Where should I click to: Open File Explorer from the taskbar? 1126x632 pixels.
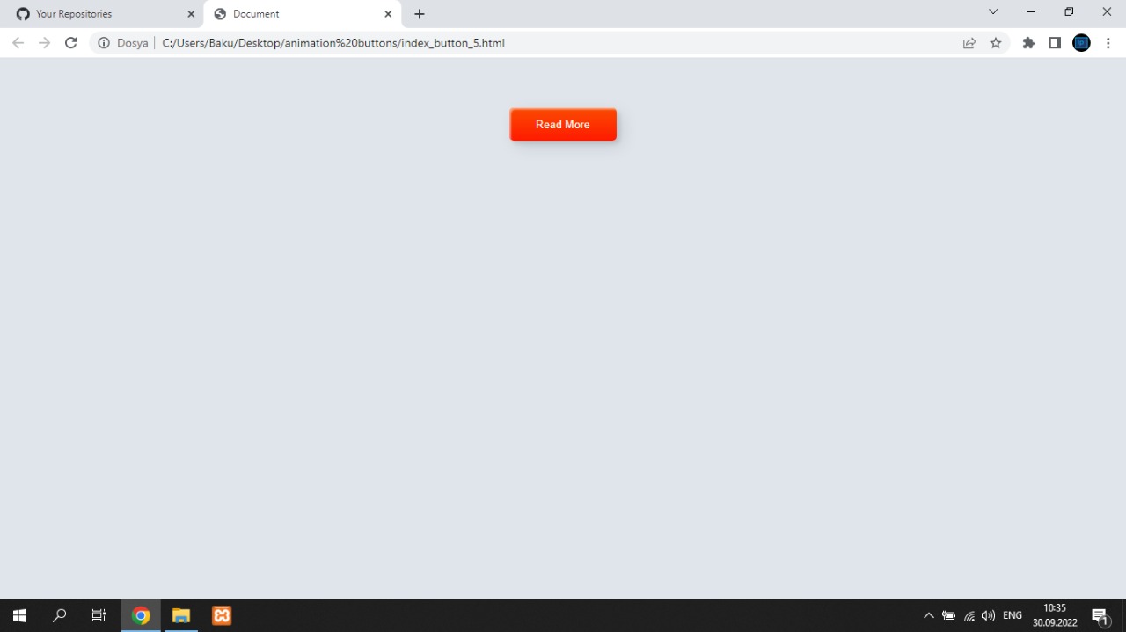coord(181,615)
